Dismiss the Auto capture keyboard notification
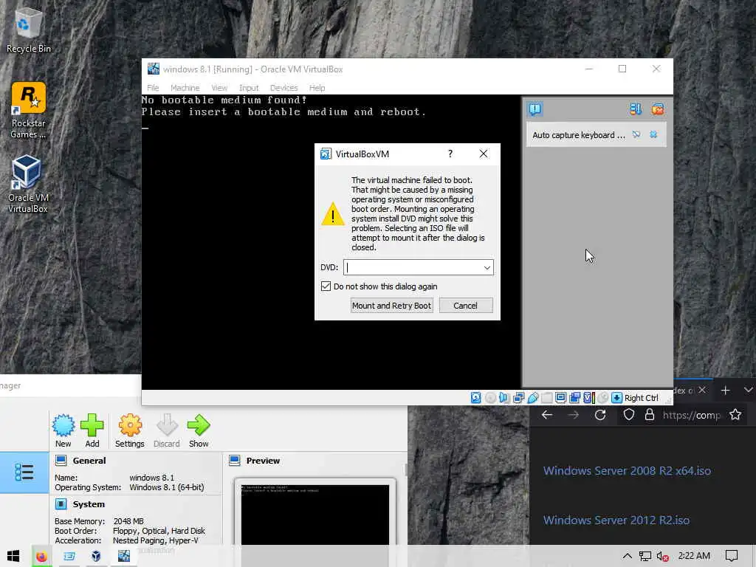The image size is (756, 567). coord(653,135)
